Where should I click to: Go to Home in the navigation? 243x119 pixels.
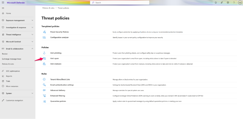tap(8, 13)
